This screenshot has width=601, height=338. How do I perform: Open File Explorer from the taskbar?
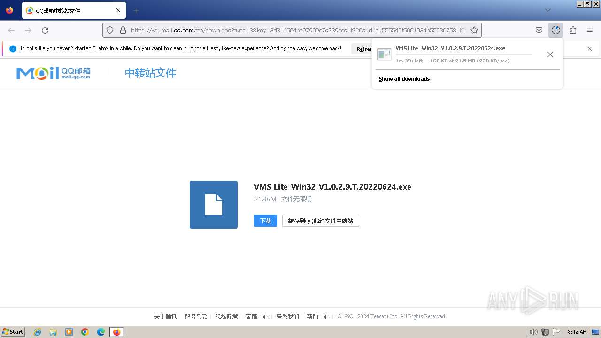coord(53,332)
